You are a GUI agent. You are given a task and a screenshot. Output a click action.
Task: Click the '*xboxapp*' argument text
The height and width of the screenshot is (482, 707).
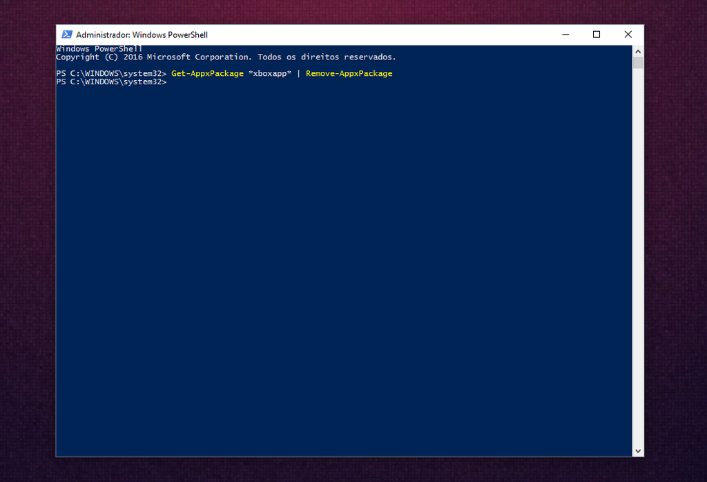coord(270,73)
